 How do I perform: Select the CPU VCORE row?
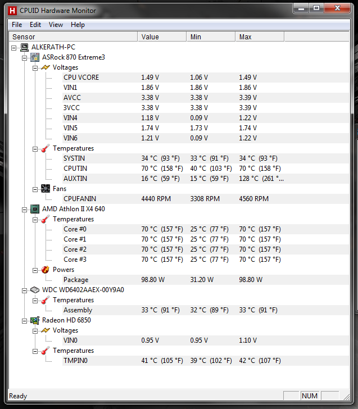pyautogui.click(x=206, y=78)
